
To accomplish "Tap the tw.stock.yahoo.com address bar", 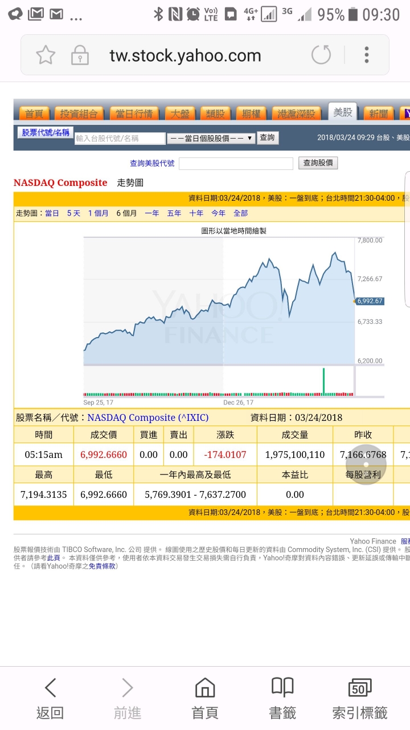I will pyautogui.click(x=185, y=55).
